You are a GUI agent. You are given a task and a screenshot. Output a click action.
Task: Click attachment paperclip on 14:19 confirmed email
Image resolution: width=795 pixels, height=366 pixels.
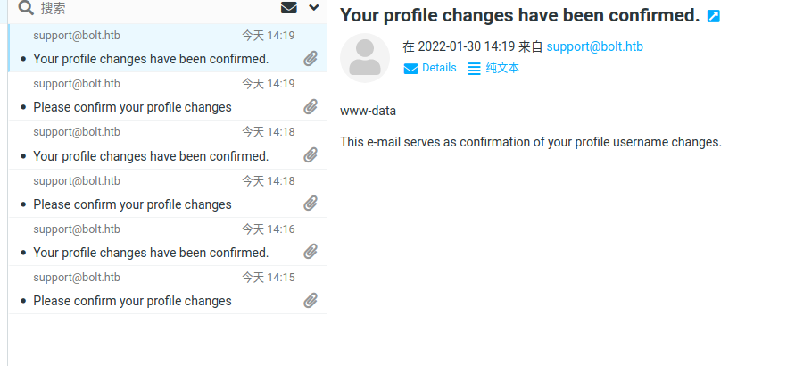pos(311,59)
